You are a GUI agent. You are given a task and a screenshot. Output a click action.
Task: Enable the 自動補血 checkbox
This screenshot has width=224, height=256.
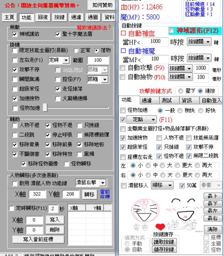pos(123,33)
